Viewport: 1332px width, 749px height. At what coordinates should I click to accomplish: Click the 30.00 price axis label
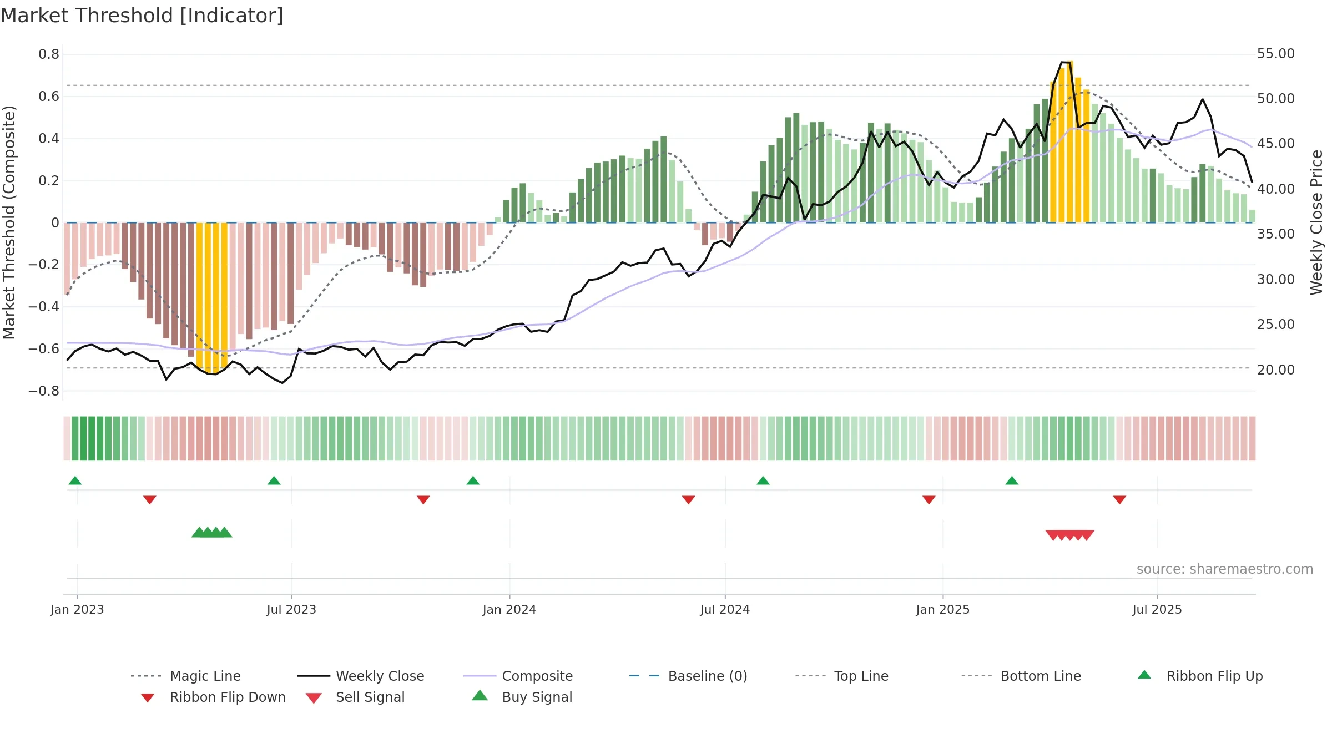tap(1275, 280)
